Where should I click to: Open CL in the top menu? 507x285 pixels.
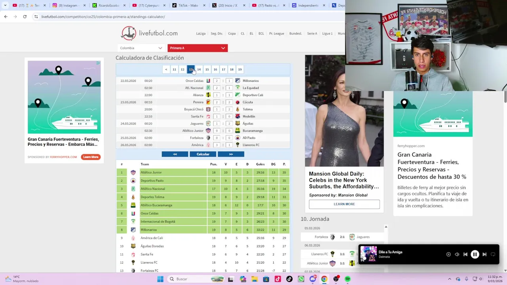(x=242, y=34)
